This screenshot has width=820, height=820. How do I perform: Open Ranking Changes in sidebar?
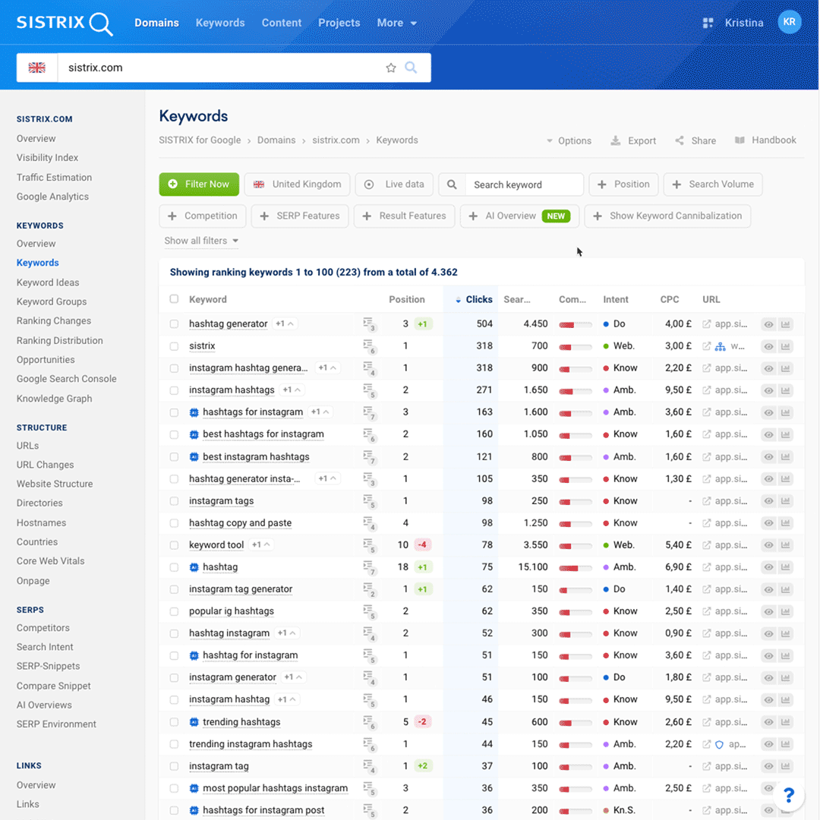click(53, 320)
